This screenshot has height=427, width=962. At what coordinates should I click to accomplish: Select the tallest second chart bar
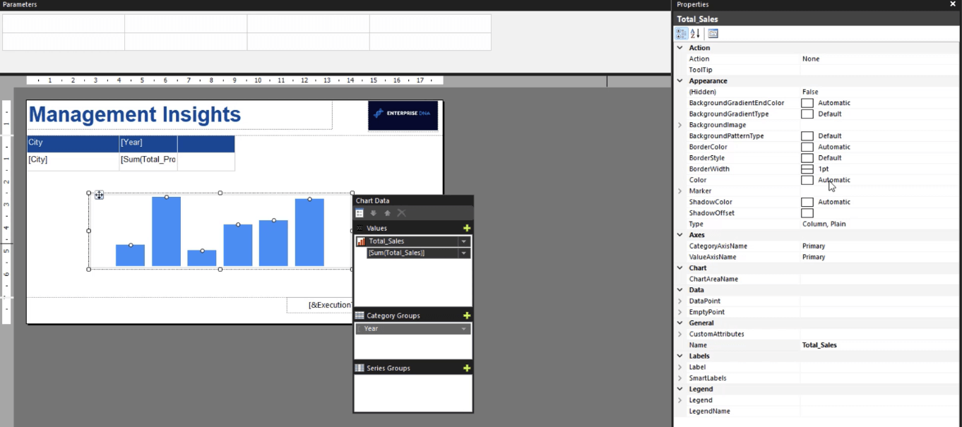point(166,231)
